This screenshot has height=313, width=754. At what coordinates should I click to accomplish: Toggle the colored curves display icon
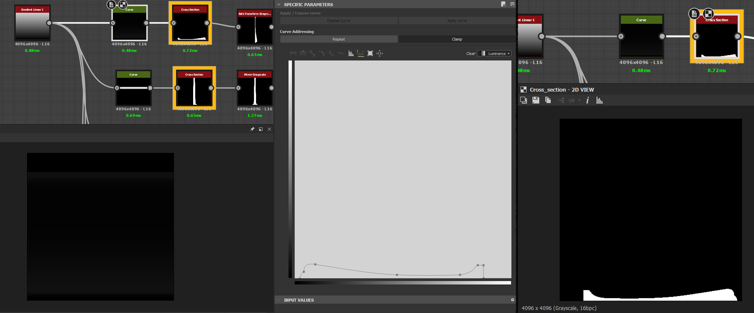coord(361,53)
